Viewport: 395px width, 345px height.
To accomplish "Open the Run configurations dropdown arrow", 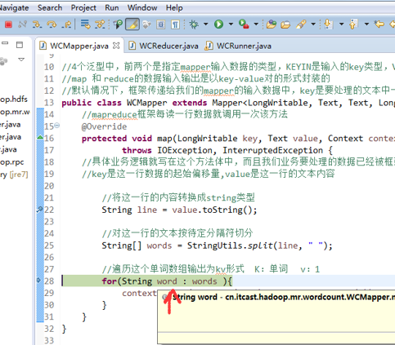I will click(x=231, y=24).
